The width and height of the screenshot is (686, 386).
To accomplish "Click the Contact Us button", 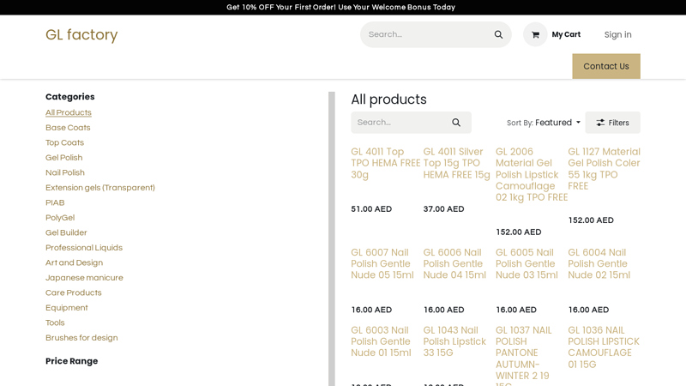I will coord(605,66).
